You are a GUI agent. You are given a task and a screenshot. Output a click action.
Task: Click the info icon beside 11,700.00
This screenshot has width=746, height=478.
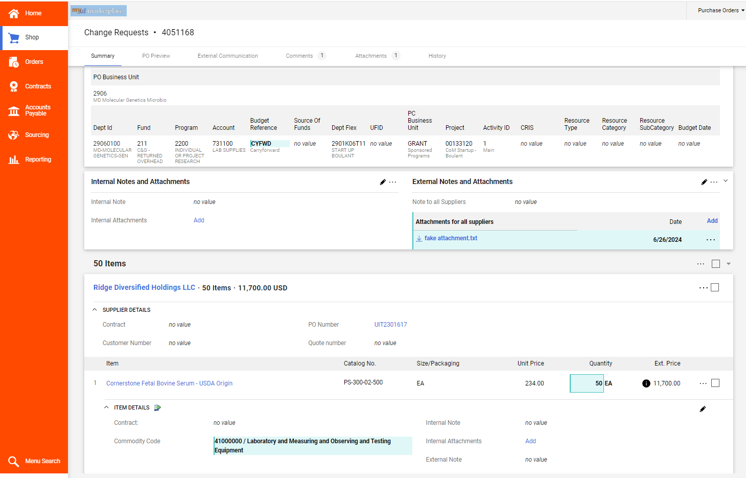point(646,383)
